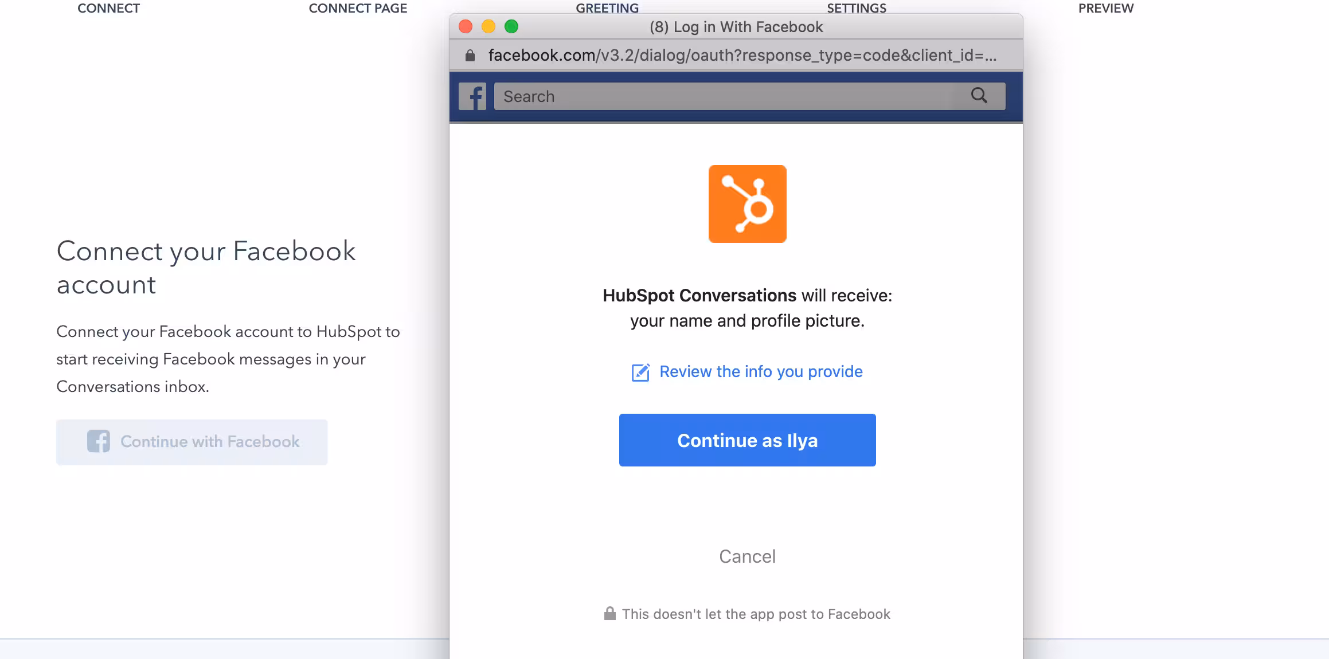Screen dimensions: 1329x659
Task: Click the padlock icon in address bar
Action: [470, 56]
